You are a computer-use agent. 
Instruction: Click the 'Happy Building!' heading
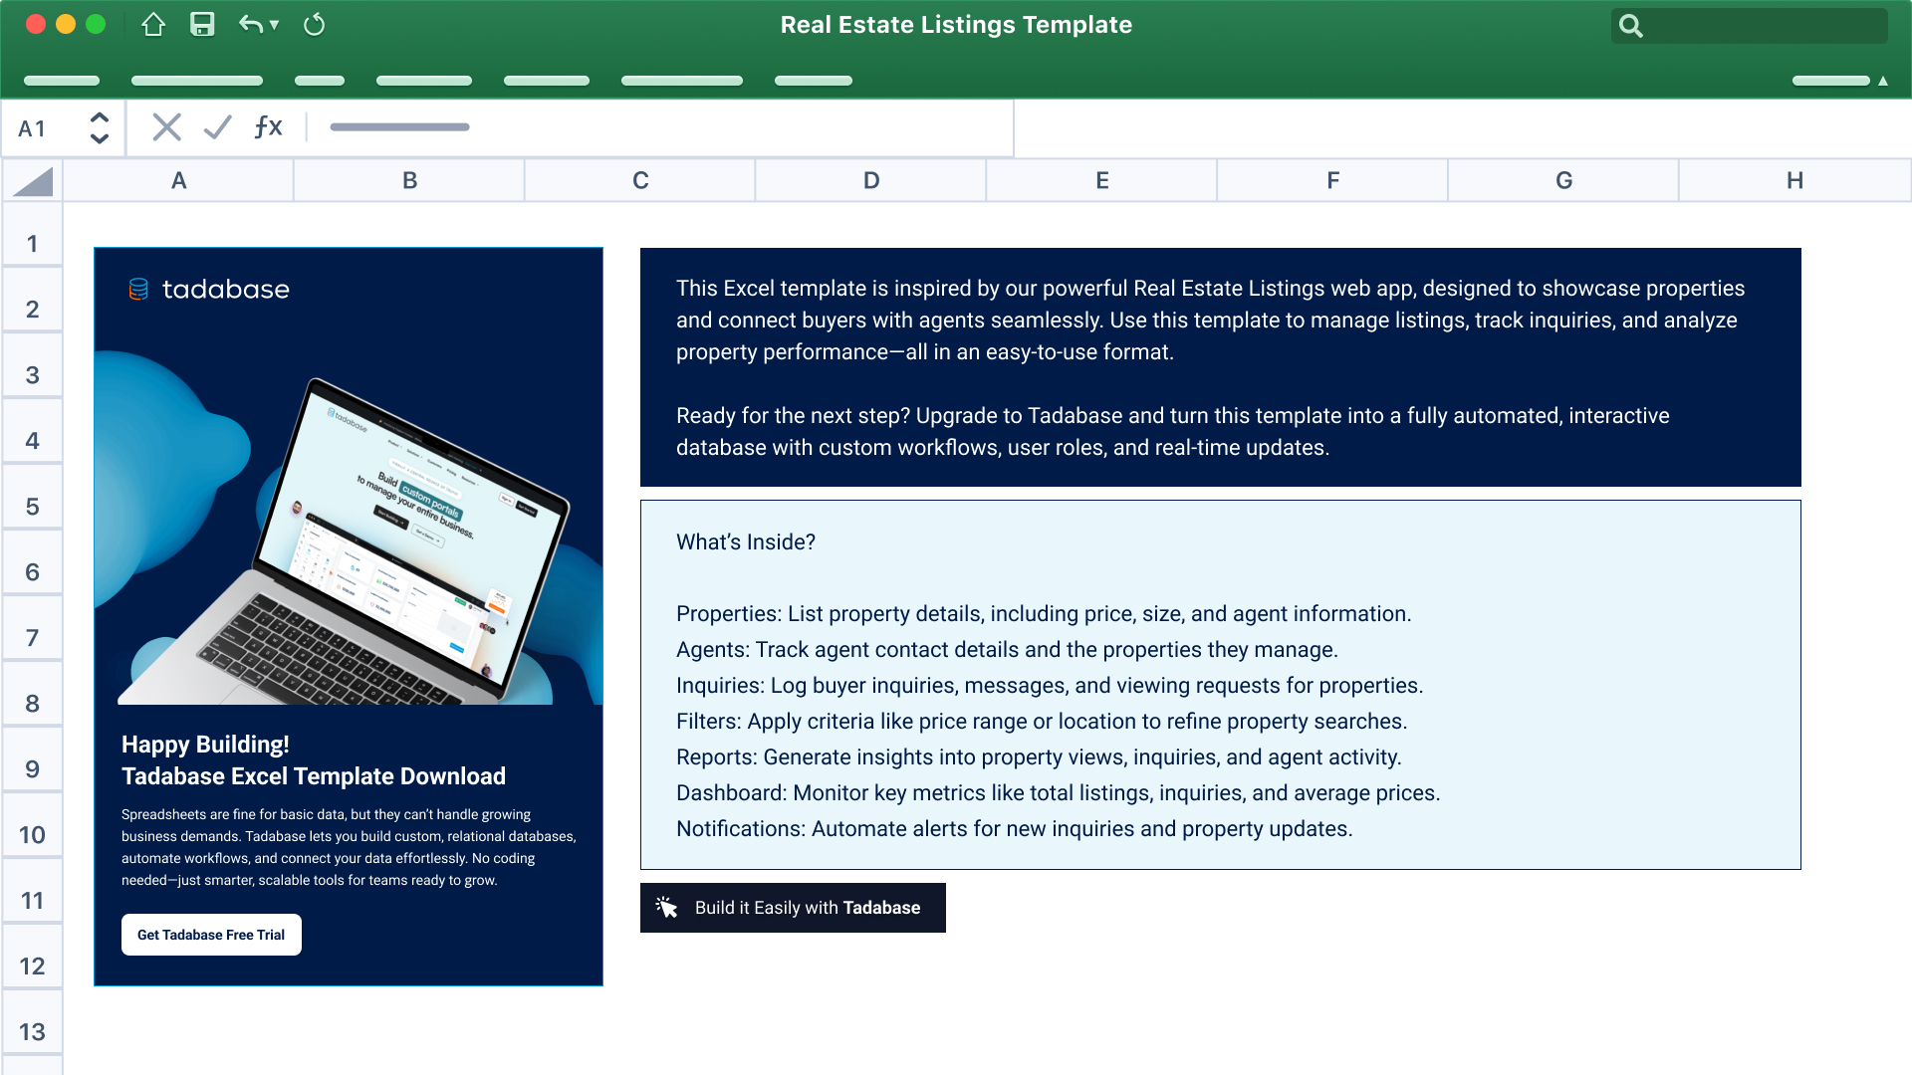click(205, 745)
